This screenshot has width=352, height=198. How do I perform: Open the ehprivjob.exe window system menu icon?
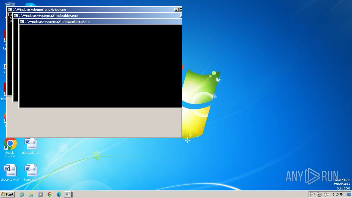[x=10, y=10]
